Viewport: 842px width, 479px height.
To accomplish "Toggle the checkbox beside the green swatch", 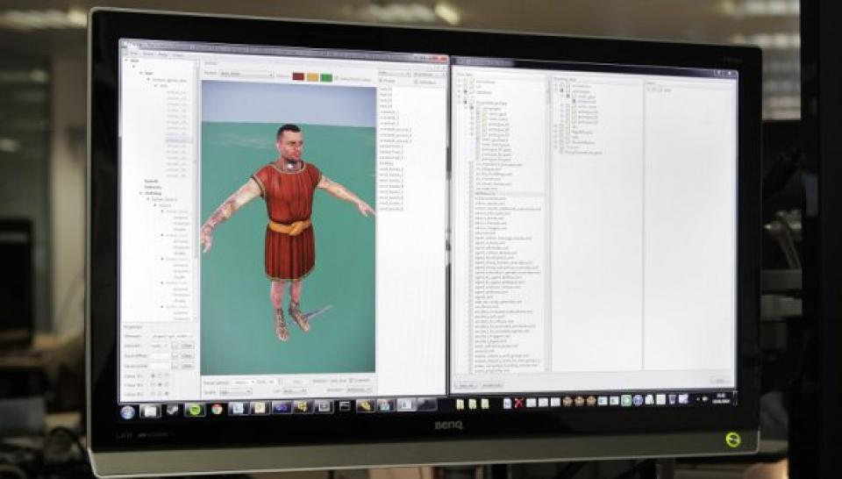I will pyautogui.click(x=337, y=78).
